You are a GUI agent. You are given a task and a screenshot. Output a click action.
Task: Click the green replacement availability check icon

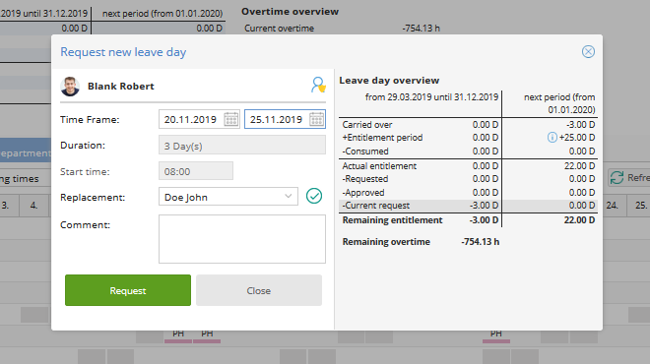314,196
